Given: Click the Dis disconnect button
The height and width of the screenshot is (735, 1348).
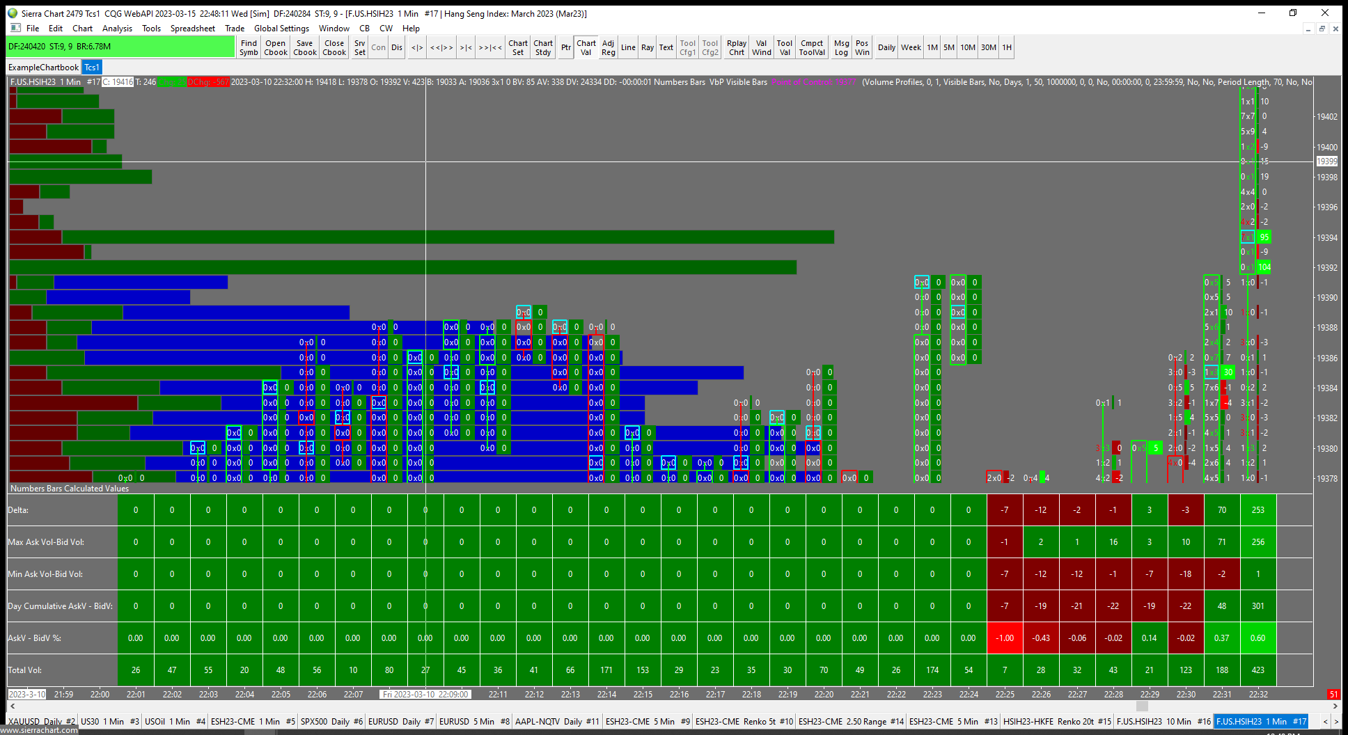Looking at the screenshot, I should pos(397,47).
